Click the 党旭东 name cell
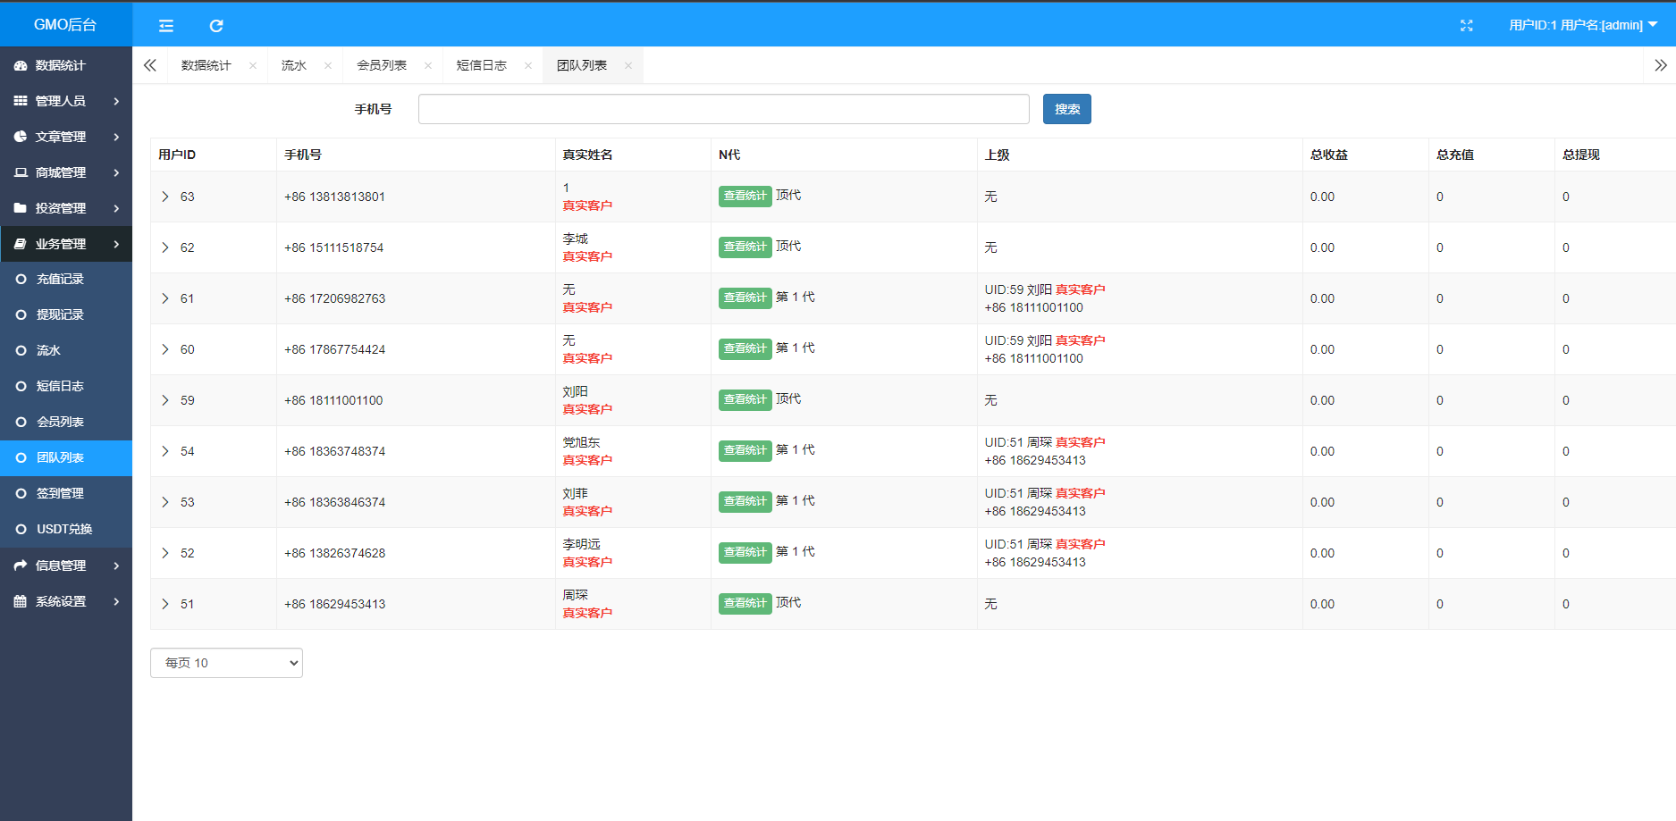This screenshot has width=1676, height=821. pos(581,442)
